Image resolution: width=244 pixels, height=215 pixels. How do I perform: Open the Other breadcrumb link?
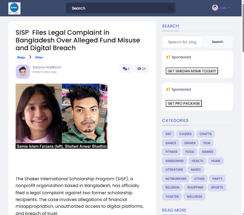39,57
